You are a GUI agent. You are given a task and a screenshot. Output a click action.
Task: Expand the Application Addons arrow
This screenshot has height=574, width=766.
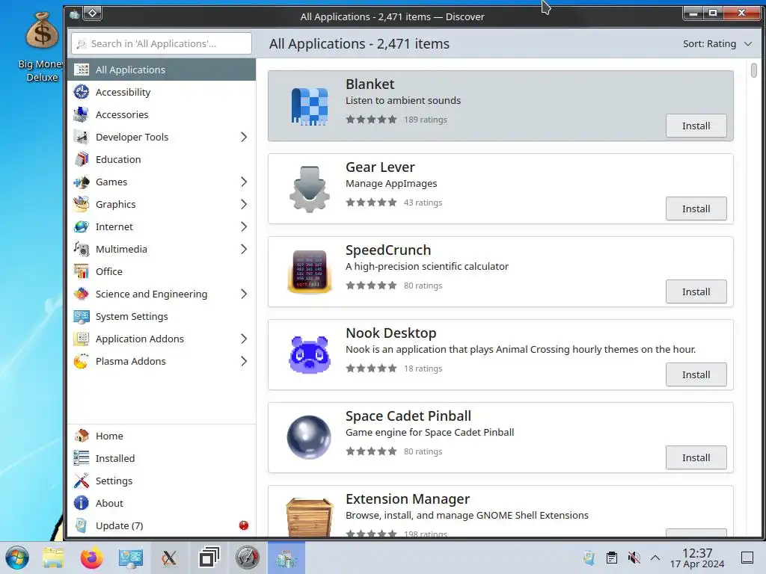[244, 339]
